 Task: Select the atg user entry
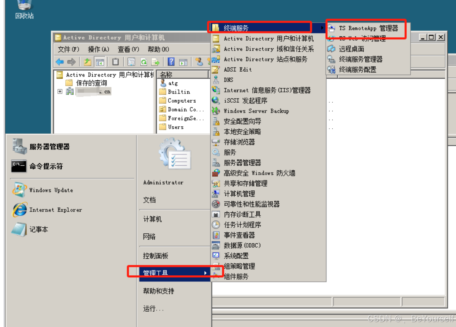pyautogui.click(x=169, y=83)
